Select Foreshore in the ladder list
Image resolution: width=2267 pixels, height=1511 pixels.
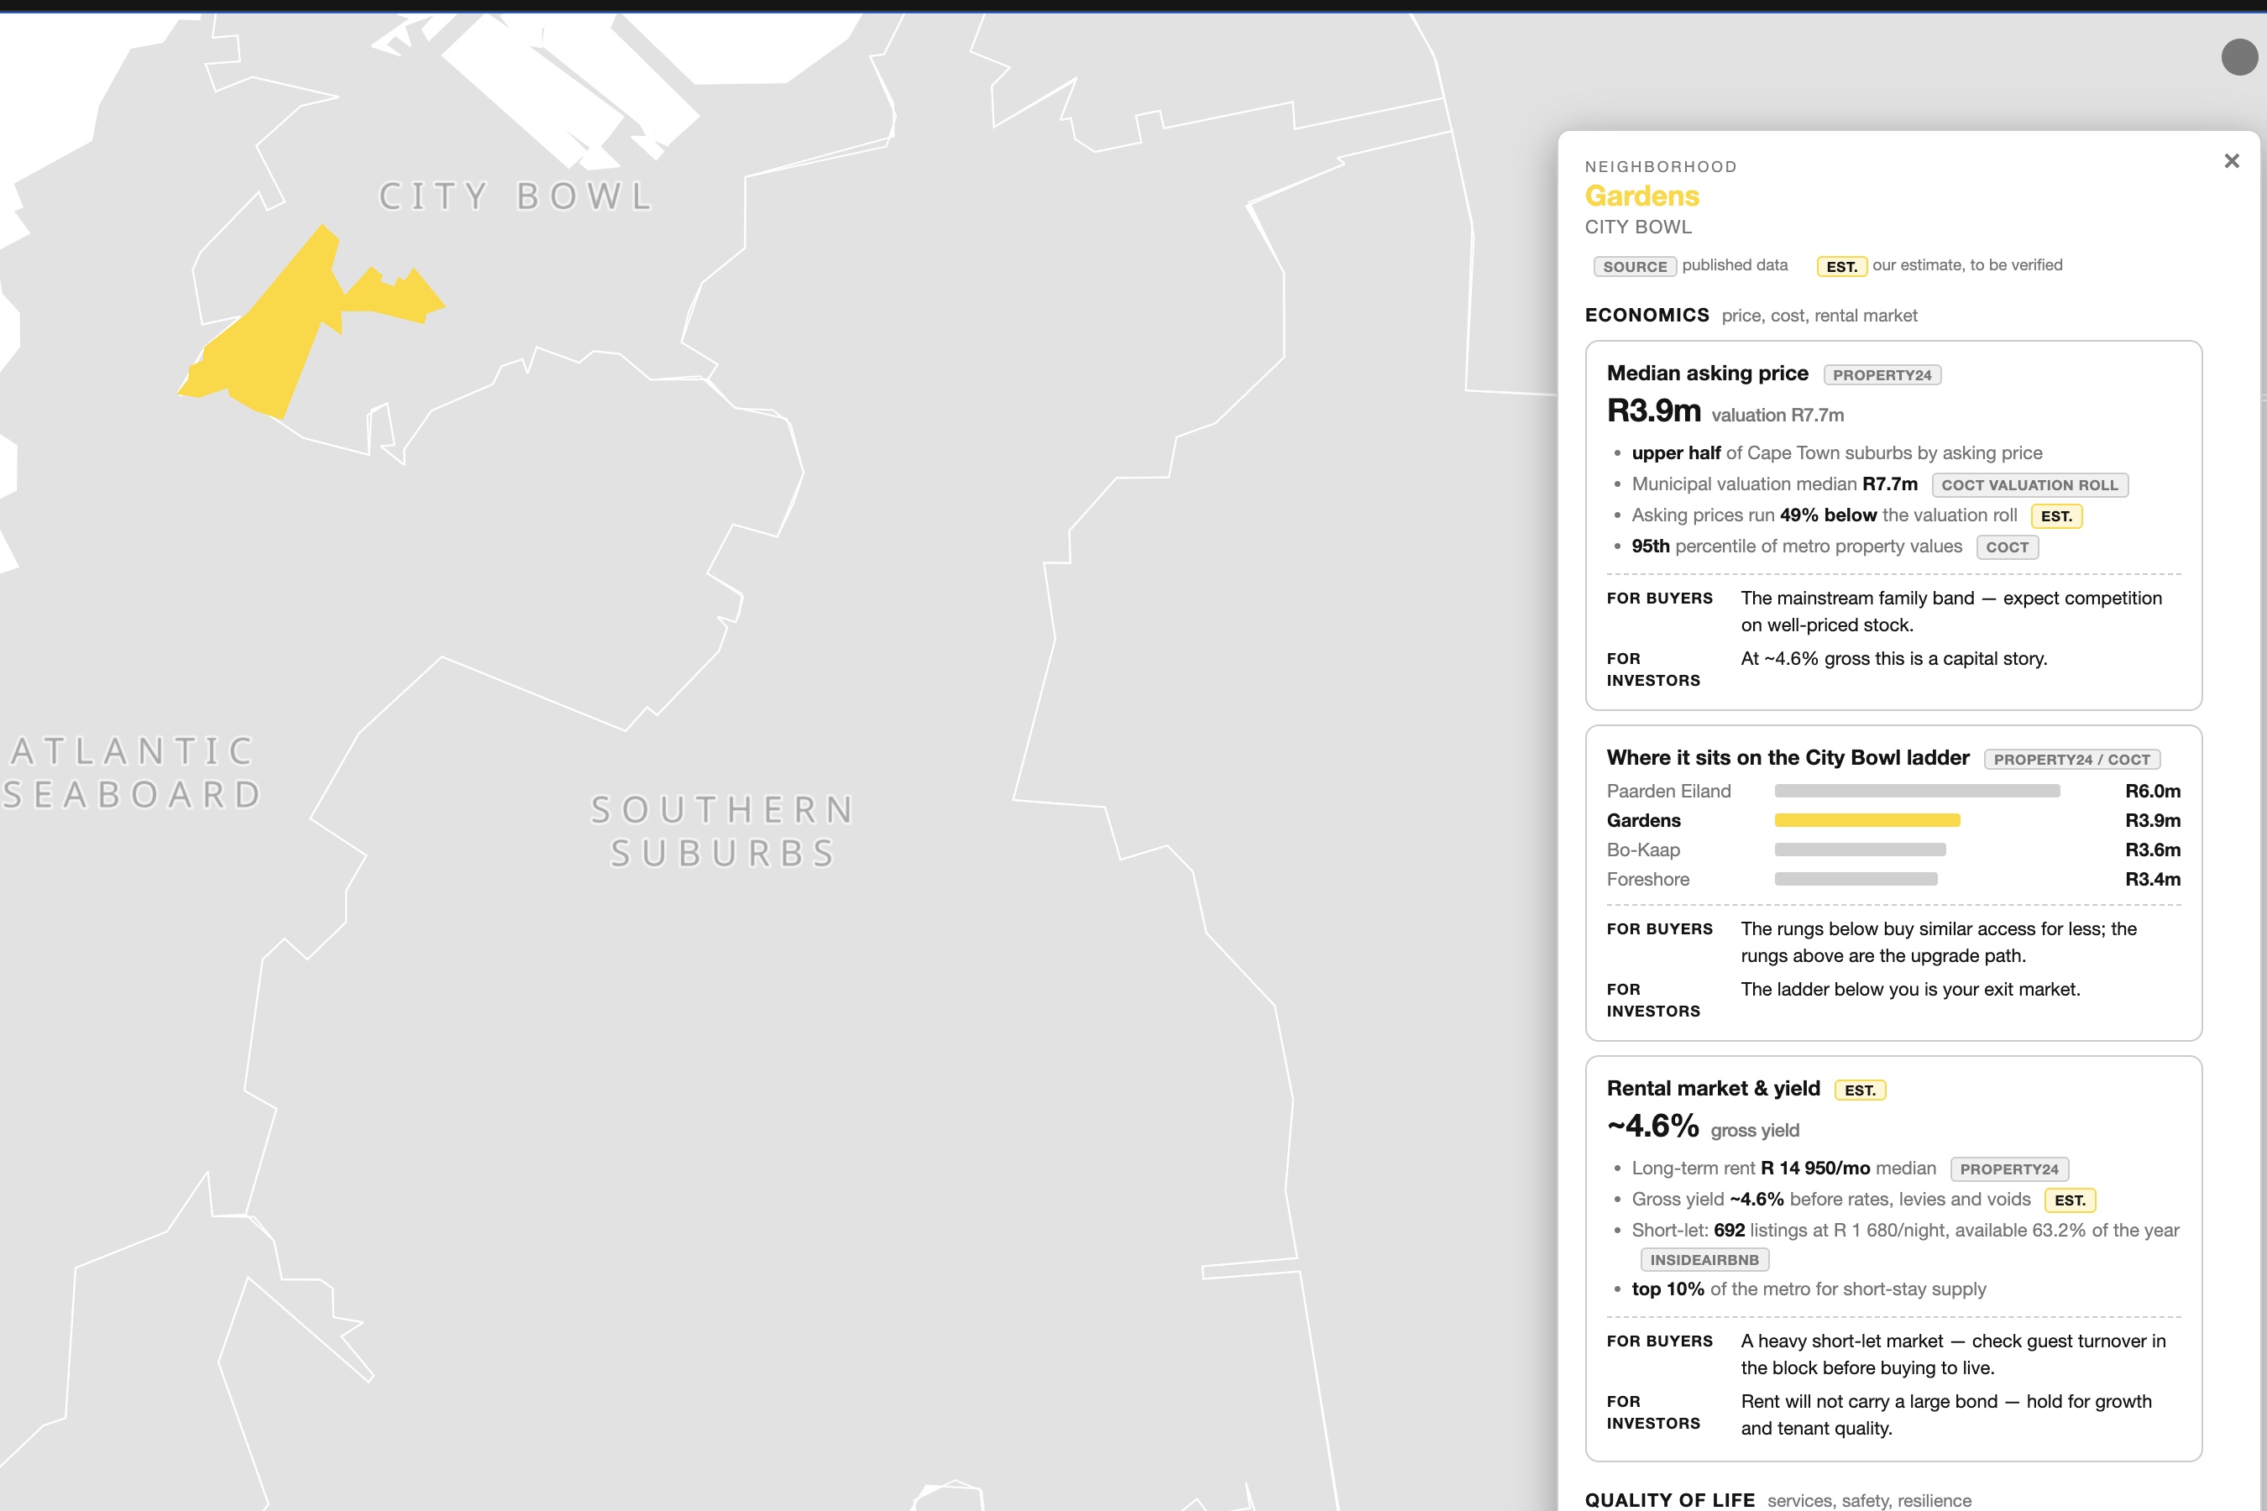[x=1647, y=879]
